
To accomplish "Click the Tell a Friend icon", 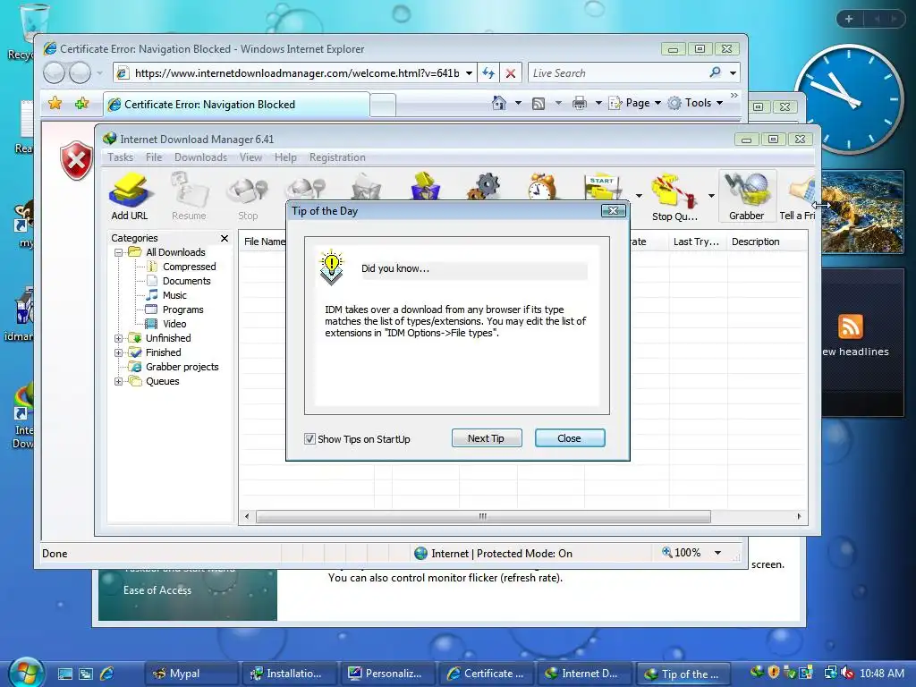I will tap(797, 196).
